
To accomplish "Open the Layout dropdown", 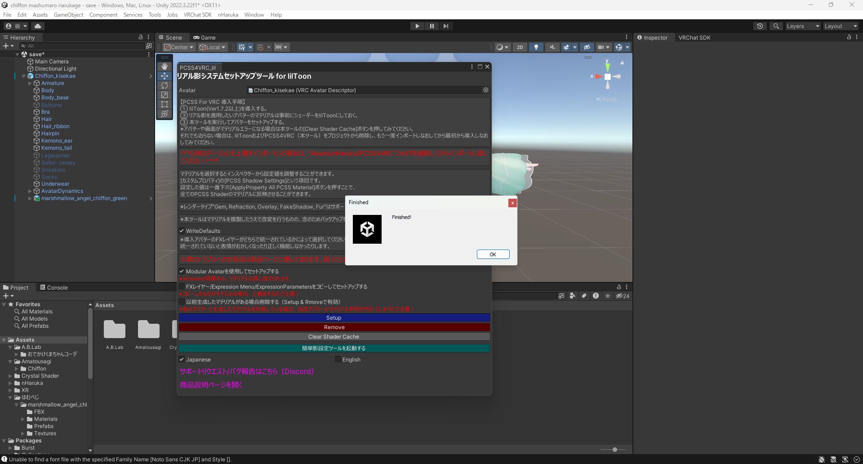I will pyautogui.click(x=840, y=26).
